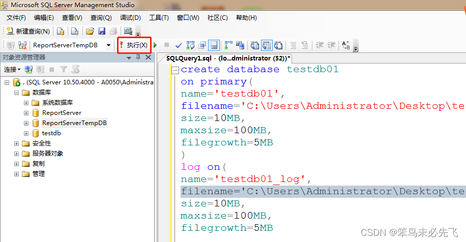The width and height of the screenshot is (466, 242).
Task: Expand the testdb database node
Action: pyautogui.click(x=26, y=133)
